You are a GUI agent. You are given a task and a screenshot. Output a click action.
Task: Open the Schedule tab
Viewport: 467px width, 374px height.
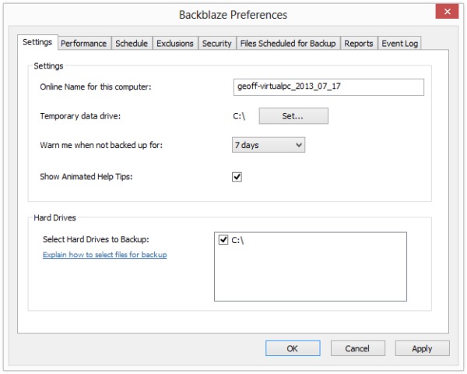[x=132, y=44]
